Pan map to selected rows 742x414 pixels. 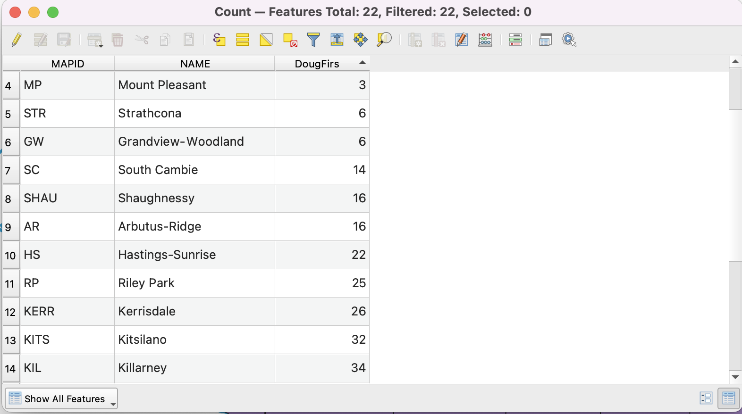pos(361,40)
